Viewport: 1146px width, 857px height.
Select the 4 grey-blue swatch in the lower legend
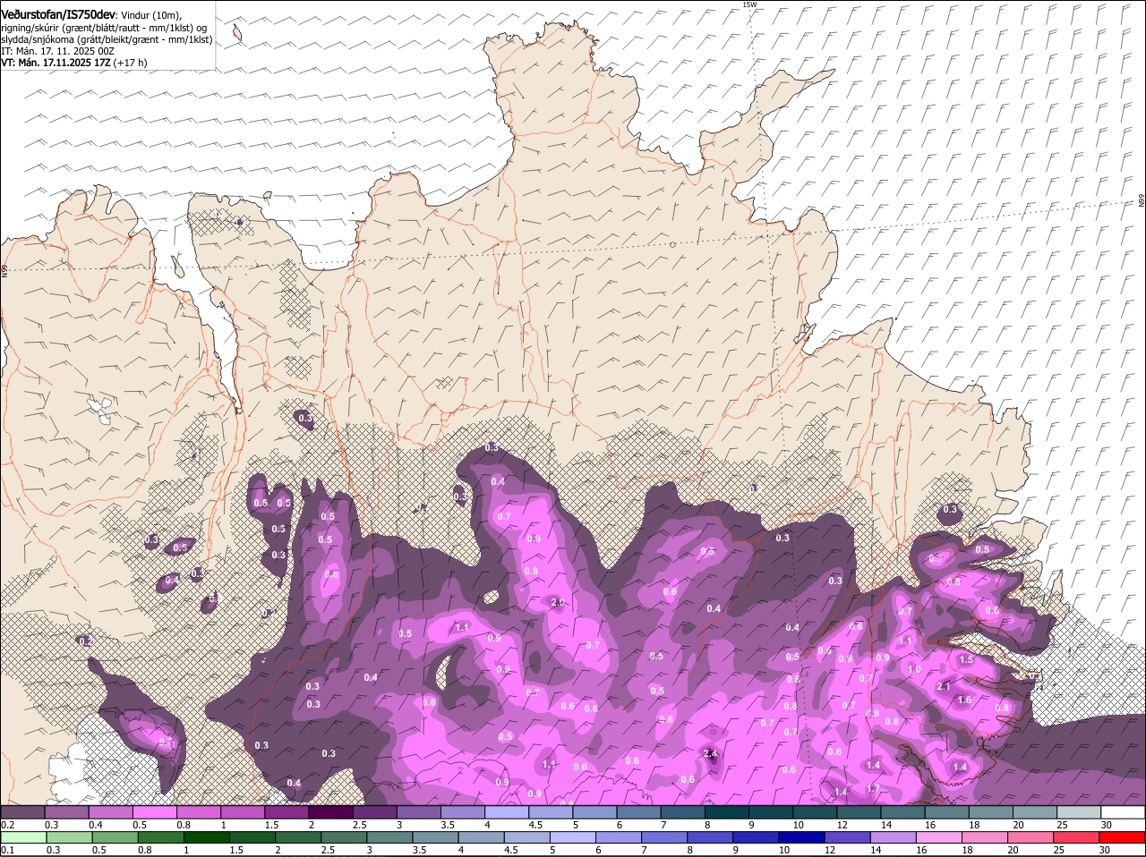click(x=482, y=837)
